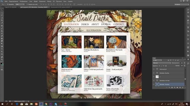Select the Eyedropper tool
The height and width of the screenshot is (106, 190).
tap(2, 23)
